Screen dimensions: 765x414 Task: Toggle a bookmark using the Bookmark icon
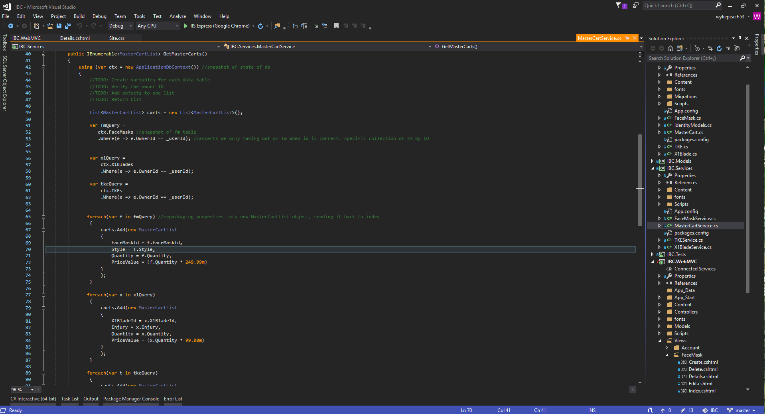[x=336, y=26]
